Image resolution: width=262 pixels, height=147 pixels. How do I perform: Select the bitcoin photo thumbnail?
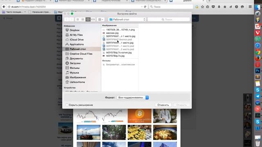139,116
